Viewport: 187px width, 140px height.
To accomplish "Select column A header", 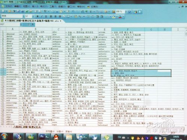I will click(12, 29).
